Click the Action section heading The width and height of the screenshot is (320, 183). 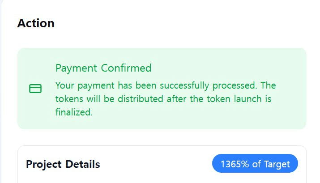point(36,23)
